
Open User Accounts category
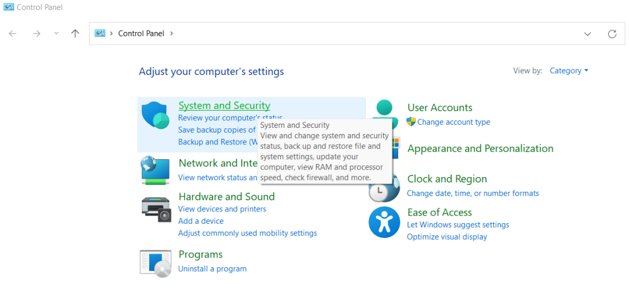click(440, 108)
